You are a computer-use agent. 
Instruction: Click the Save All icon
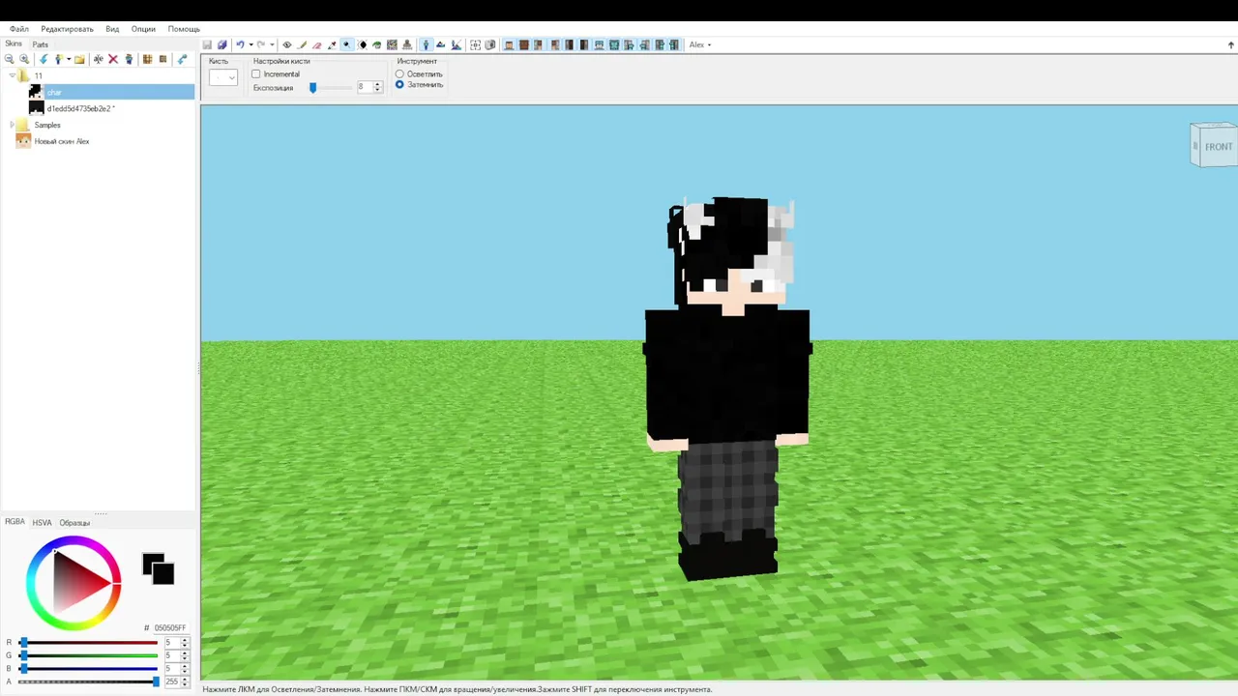(222, 44)
